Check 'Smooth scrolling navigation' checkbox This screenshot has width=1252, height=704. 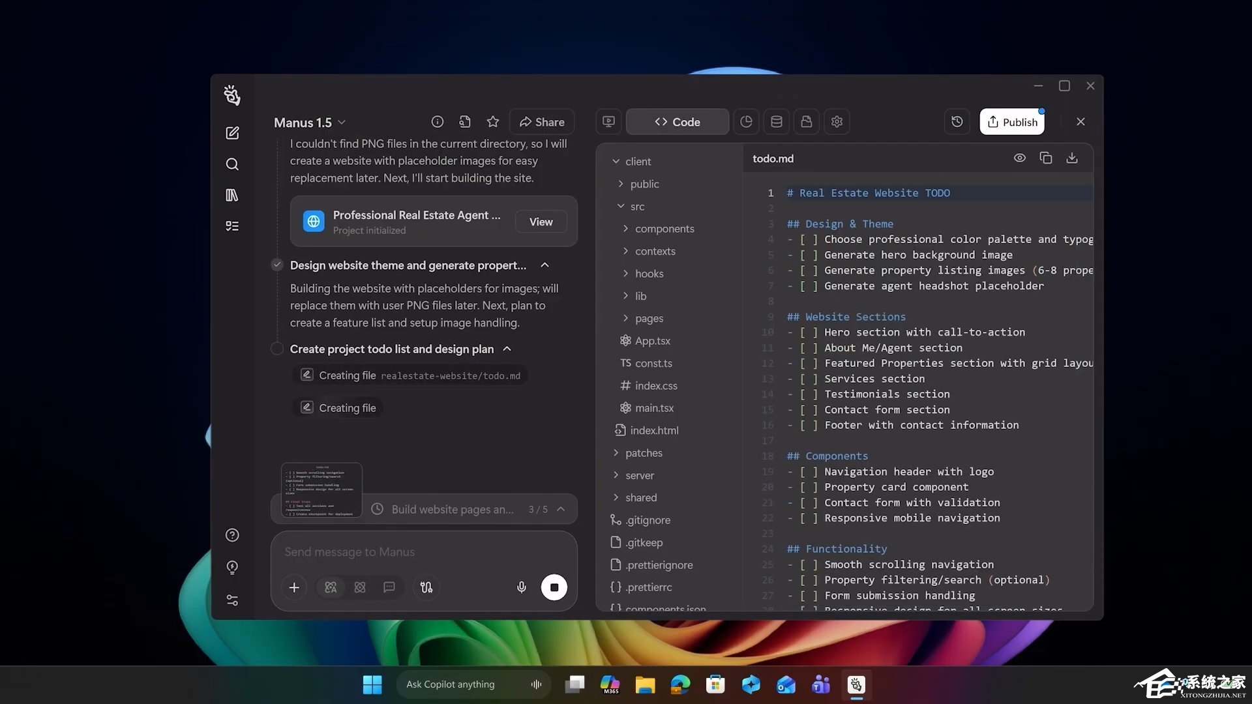809,565
